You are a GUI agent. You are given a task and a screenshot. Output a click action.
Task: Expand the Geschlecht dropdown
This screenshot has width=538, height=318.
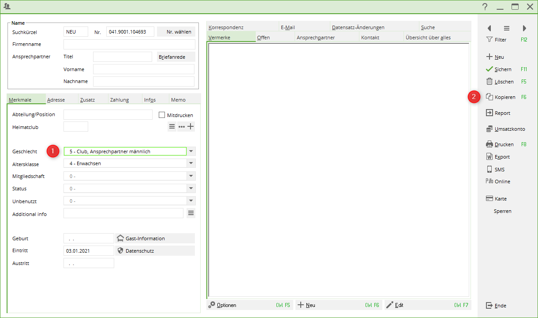[x=191, y=151]
